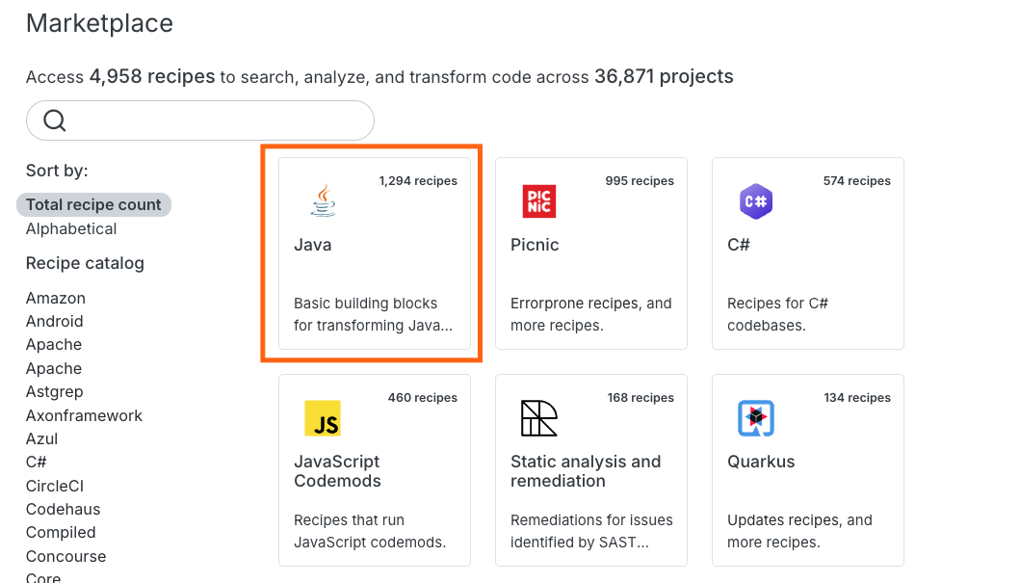Click the JavaScript JS logo icon
The height and width of the screenshot is (583, 1020).
322,418
